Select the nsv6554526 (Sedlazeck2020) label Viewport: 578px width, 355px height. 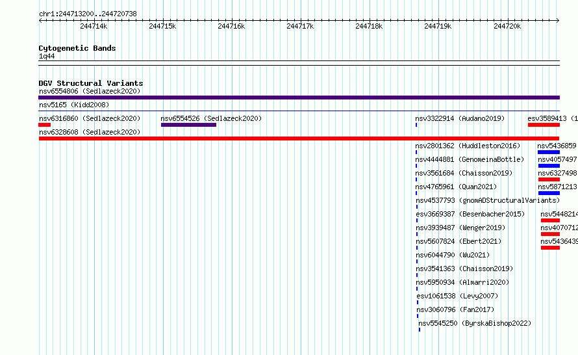tap(211, 118)
